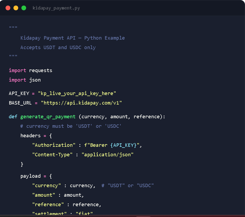The width and height of the screenshot is (245, 217).
Task: Click the line 'import requests'
Action: click(x=30, y=70)
